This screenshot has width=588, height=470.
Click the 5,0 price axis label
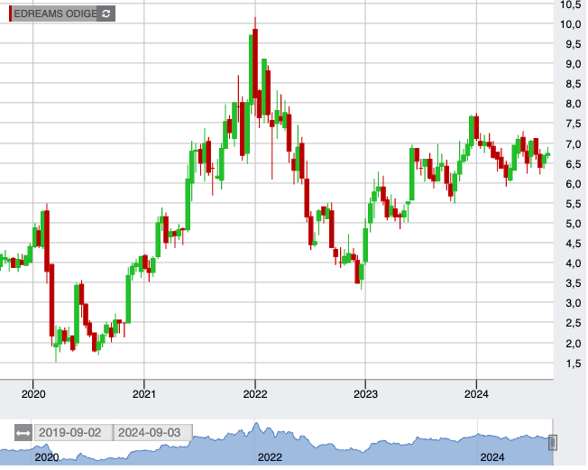574,224
